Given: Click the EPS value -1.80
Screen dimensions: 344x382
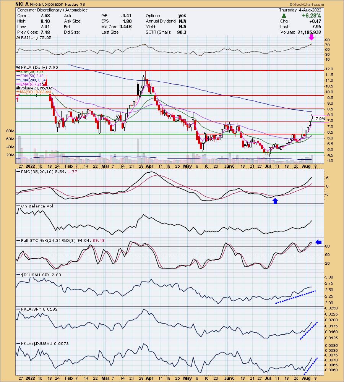Looking at the screenshot, I should 126,21.
